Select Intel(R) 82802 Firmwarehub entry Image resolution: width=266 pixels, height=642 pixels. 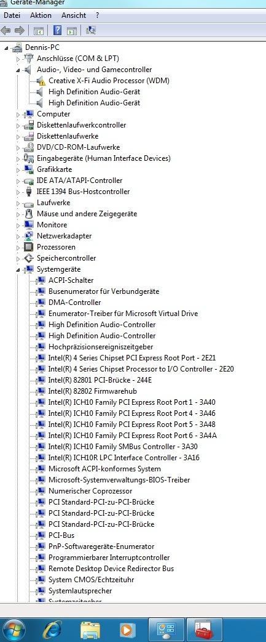[93, 391]
